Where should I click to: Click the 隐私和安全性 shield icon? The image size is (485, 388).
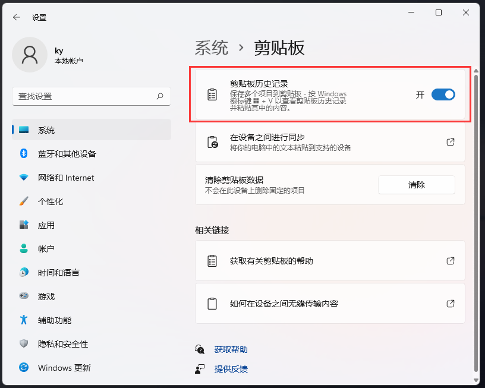pos(23,344)
